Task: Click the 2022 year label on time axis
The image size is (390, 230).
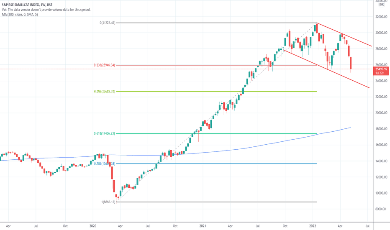Action: click(x=313, y=226)
